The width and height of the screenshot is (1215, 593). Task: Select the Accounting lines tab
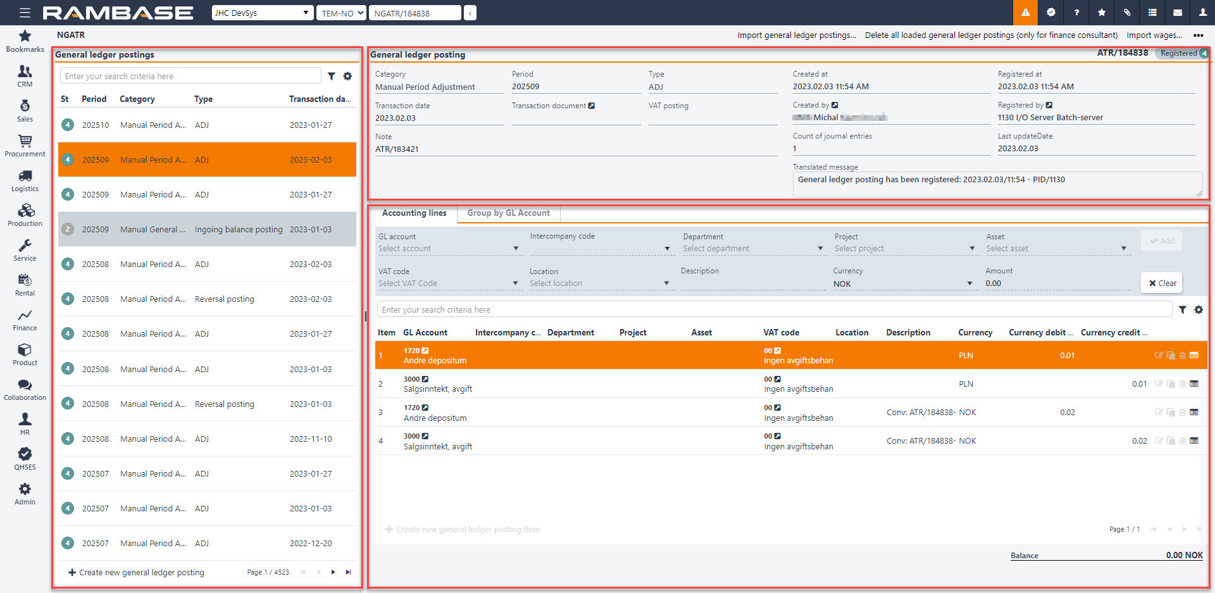click(x=414, y=213)
